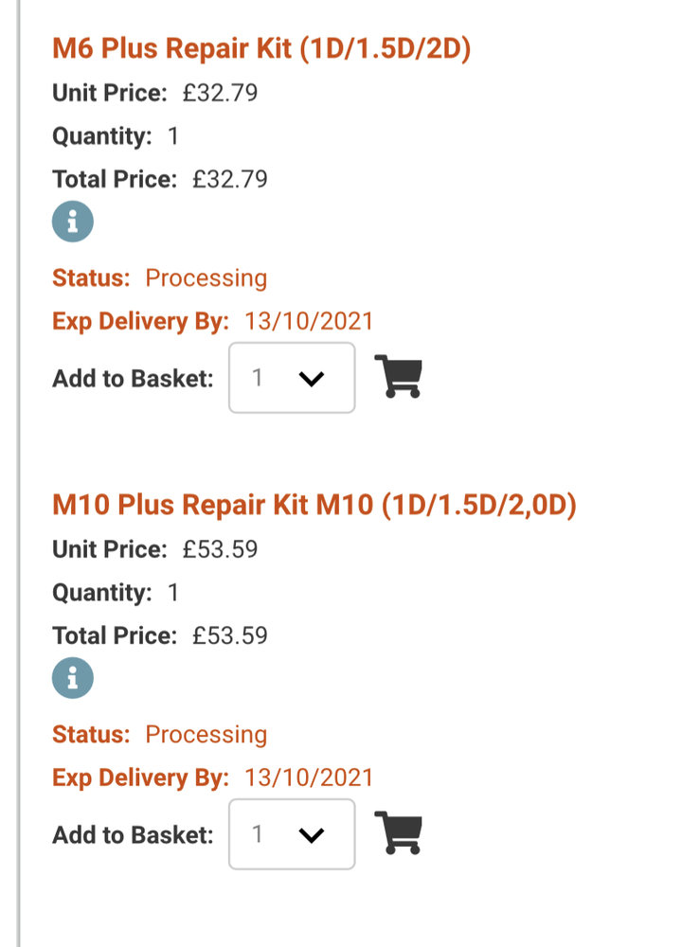
Task: Click the Add to Basket label for M6 kit
Action: pyautogui.click(x=133, y=379)
